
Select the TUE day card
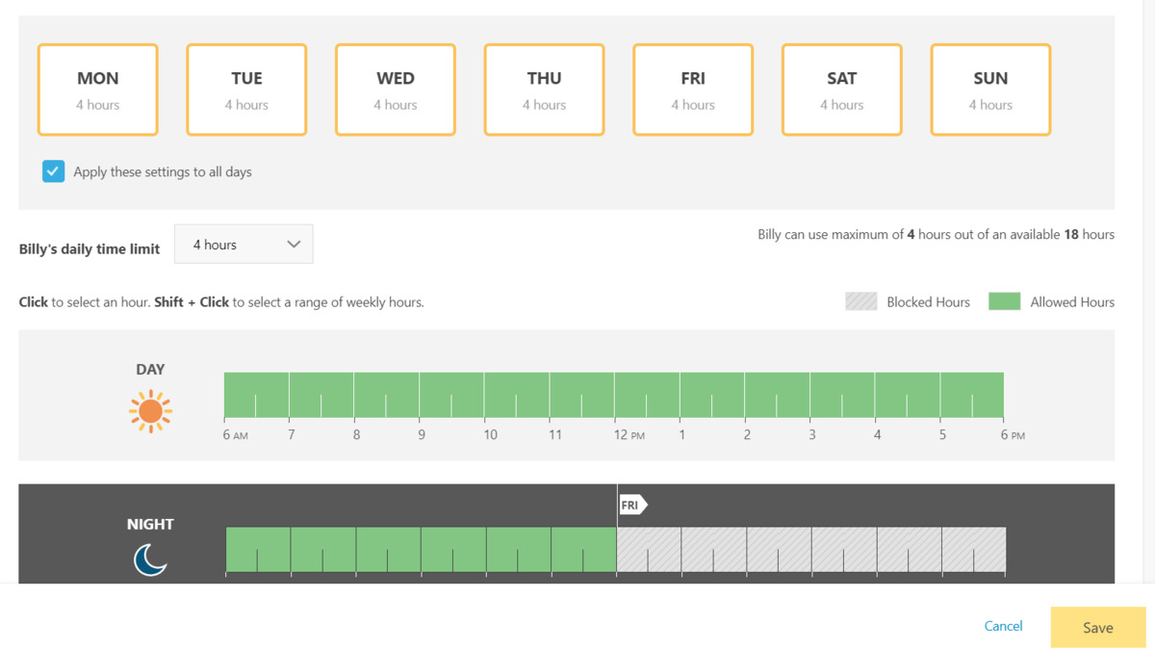246,90
